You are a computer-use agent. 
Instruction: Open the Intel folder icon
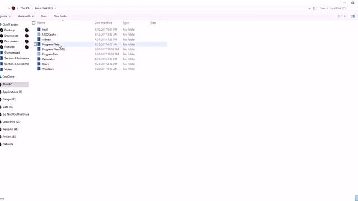coord(39,30)
